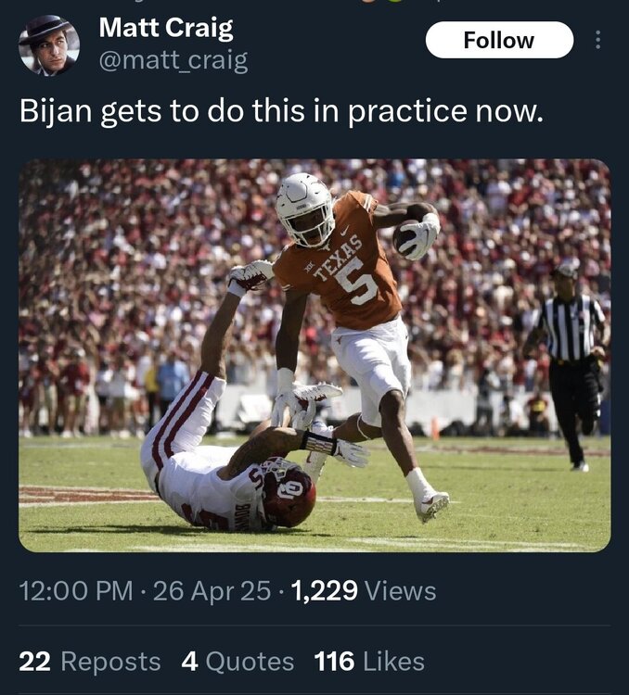The height and width of the screenshot is (695, 629).
Task: View the 1,229 Views analytics
Action: point(363,590)
